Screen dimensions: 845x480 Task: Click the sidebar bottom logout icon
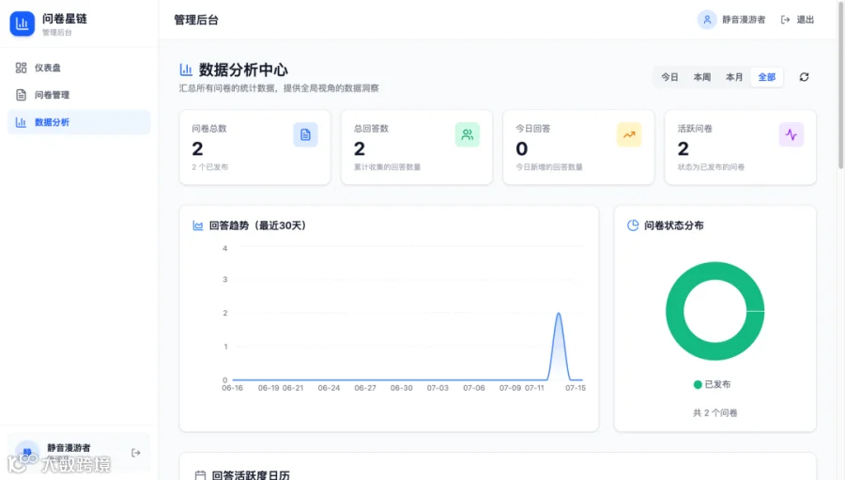tap(136, 453)
